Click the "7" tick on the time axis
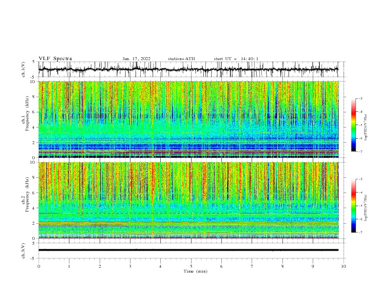This screenshot has width=387, height=299. click(x=252, y=266)
